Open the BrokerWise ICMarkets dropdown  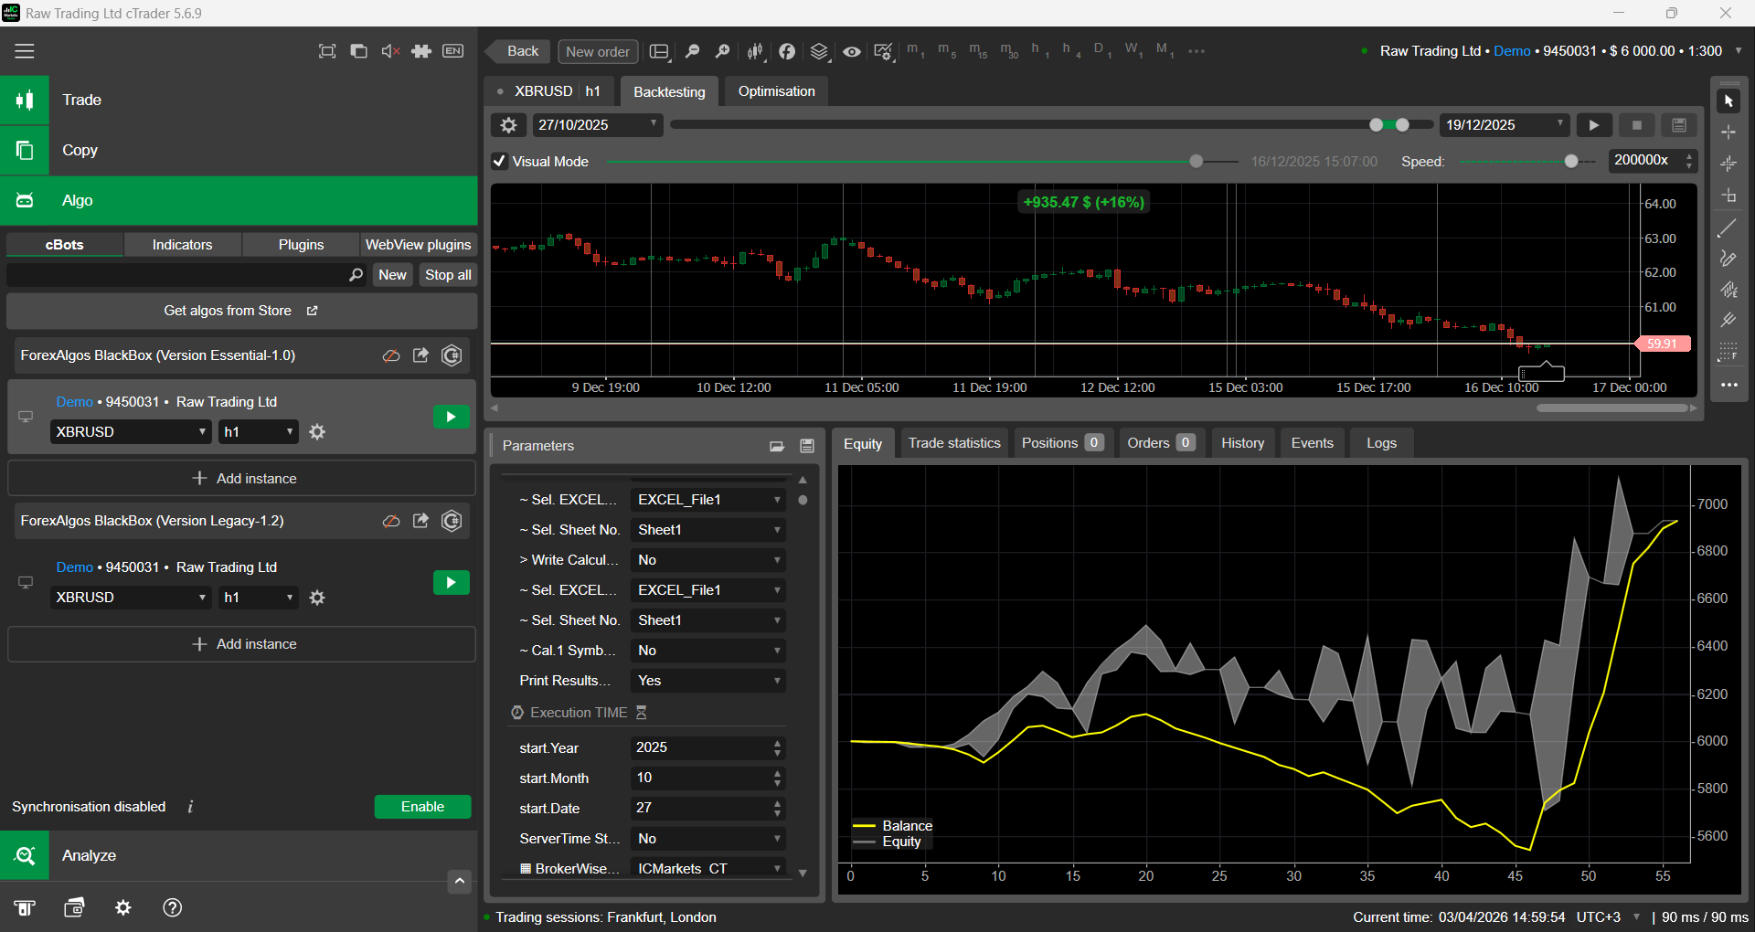708,868
